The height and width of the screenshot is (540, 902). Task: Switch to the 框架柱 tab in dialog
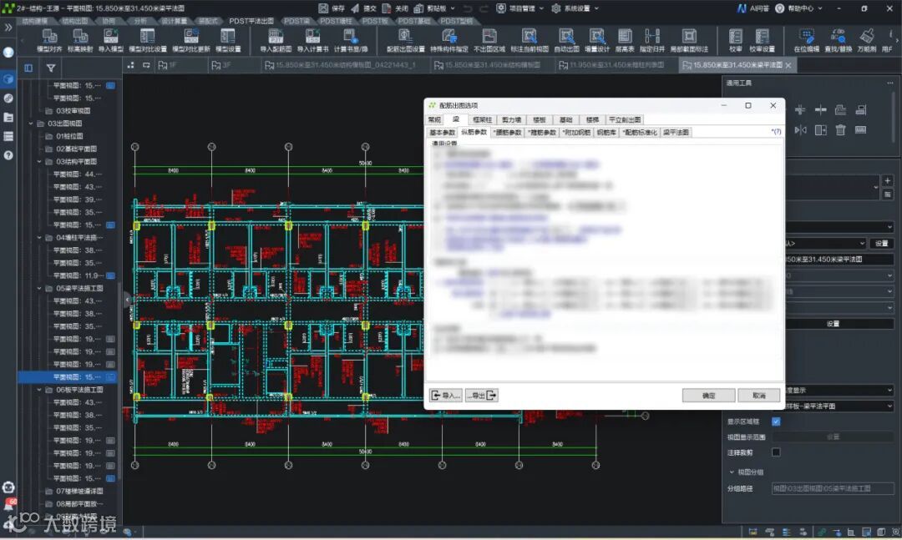tap(482, 120)
